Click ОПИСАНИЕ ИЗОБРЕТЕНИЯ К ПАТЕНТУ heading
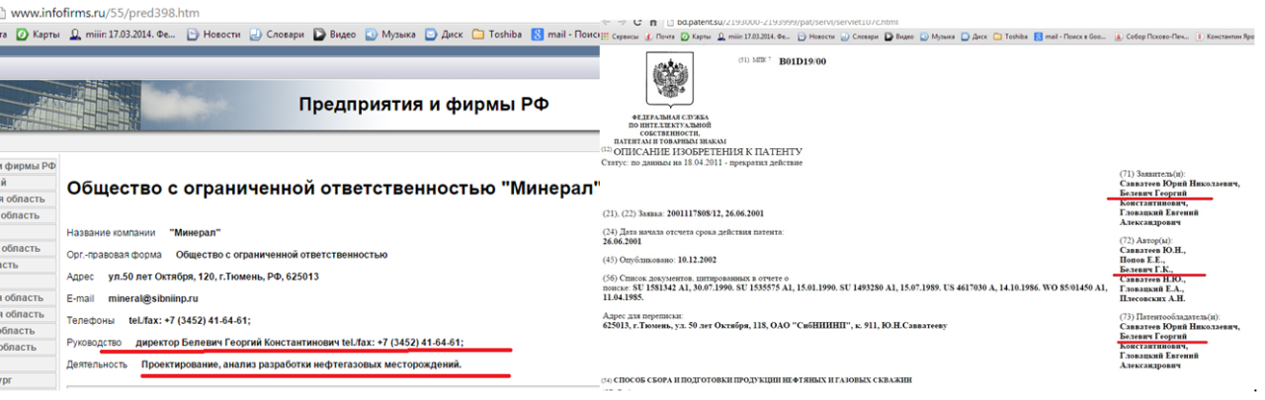This screenshot has height=400, width=1265. [708, 152]
